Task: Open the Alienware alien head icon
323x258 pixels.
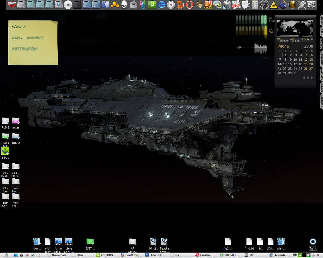Action: coord(124,5)
